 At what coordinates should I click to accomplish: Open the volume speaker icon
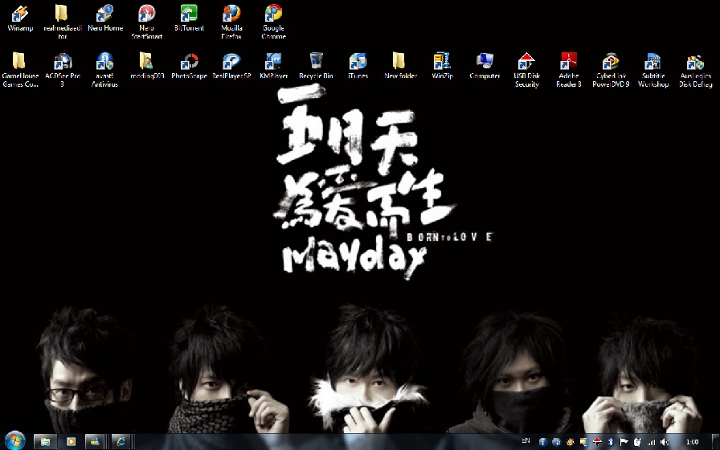tap(665, 442)
